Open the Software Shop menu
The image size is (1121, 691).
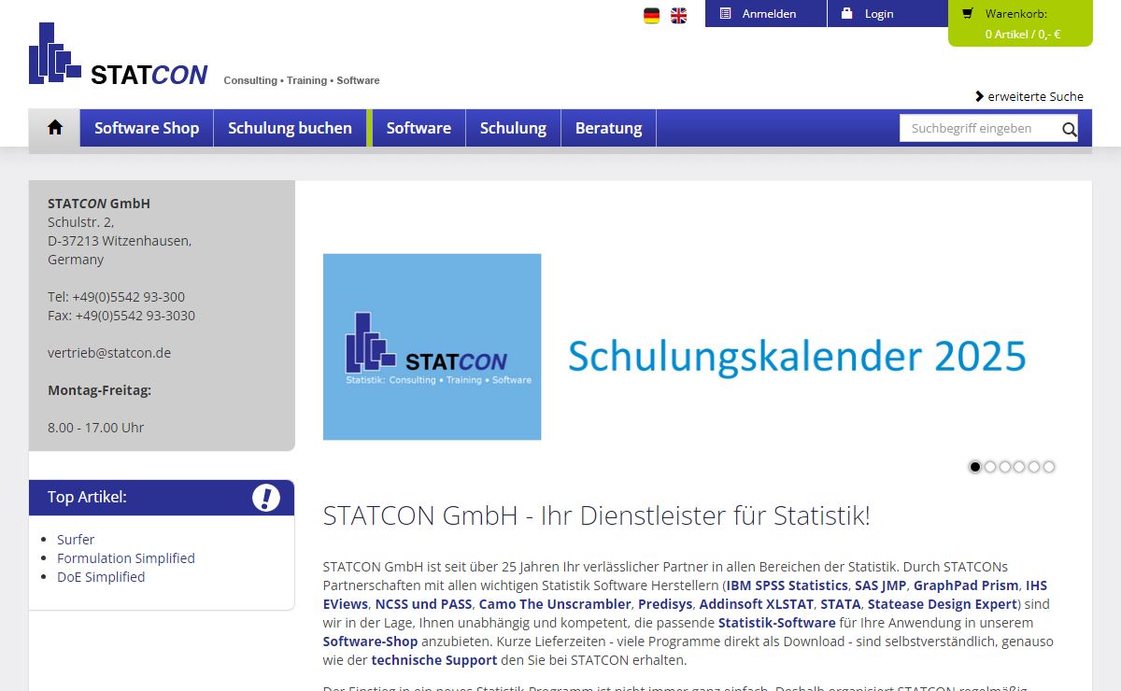click(x=147, y=128)
